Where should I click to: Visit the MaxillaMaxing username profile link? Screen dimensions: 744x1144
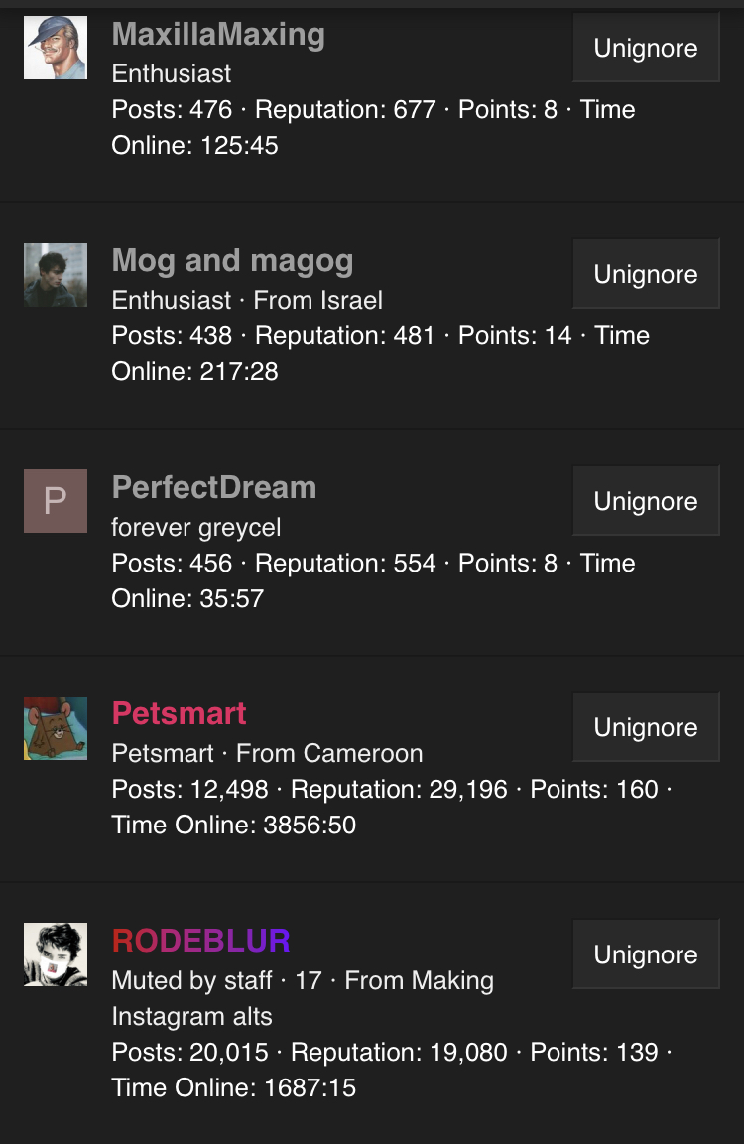[x=218, y=35]
